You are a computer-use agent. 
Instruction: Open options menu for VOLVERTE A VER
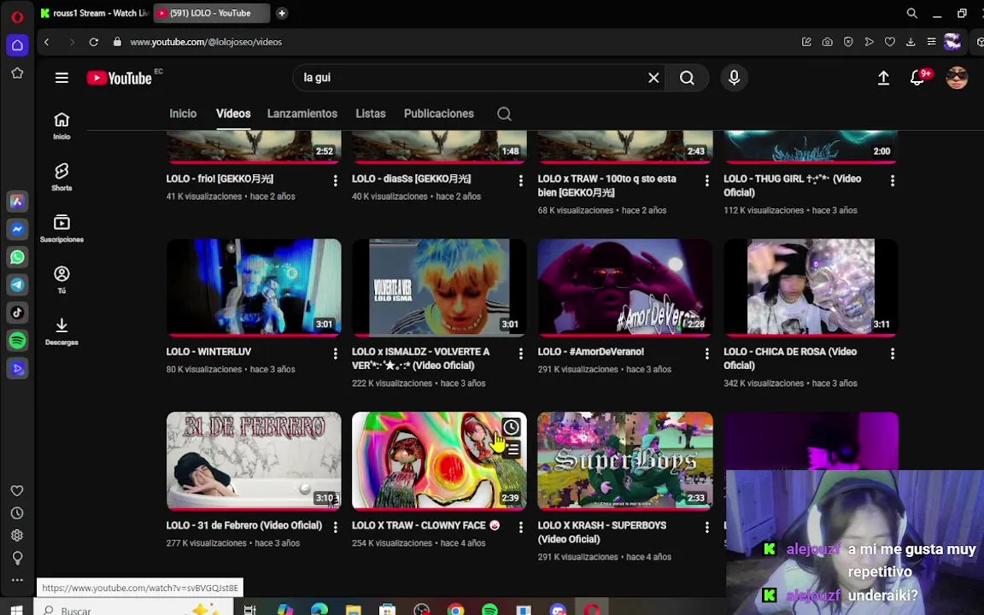521,354
